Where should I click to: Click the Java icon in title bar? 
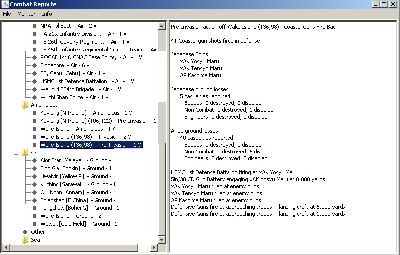click(5, 4)
